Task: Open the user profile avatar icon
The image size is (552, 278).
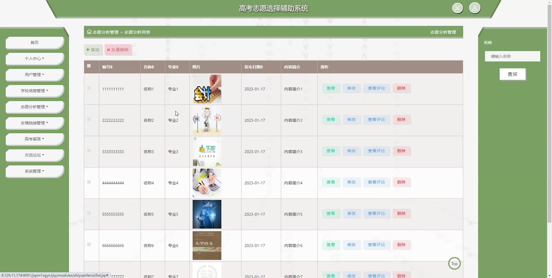Action: 475,8
